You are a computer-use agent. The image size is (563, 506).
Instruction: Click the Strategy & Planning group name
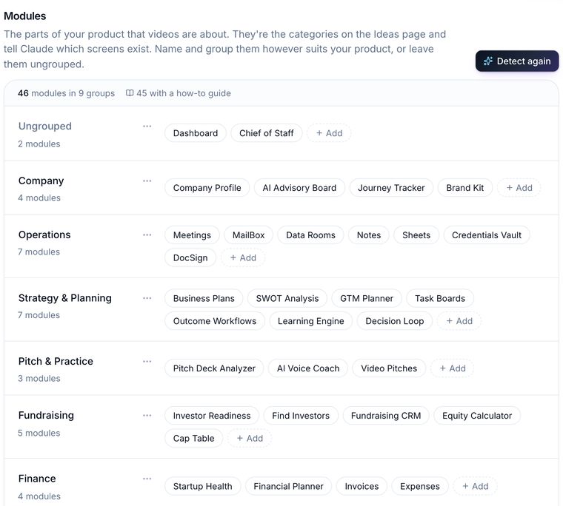(x=65, y=298)
